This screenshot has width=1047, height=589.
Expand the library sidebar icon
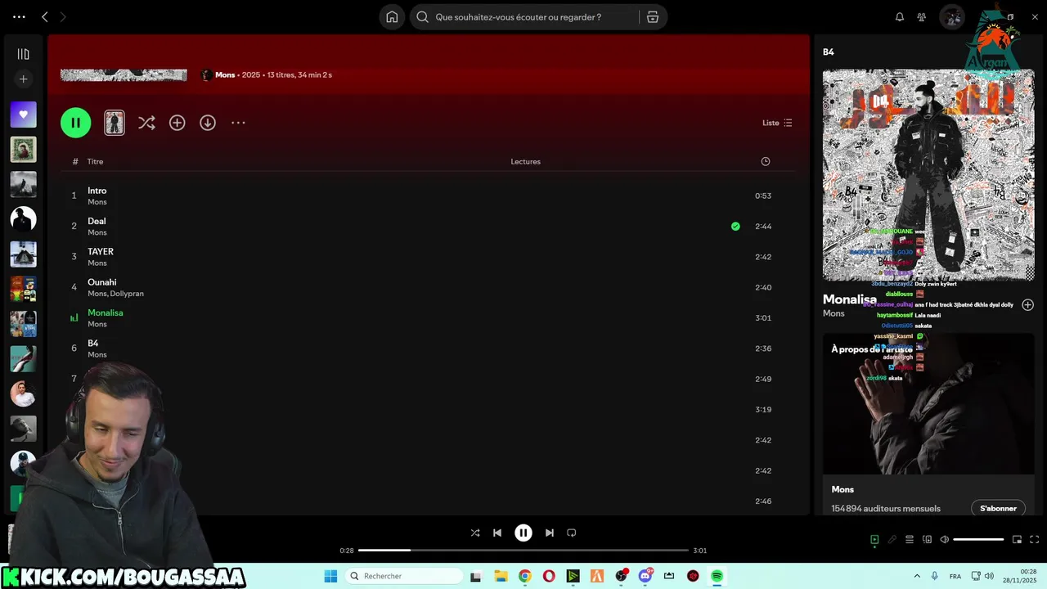tap(23, 54)
